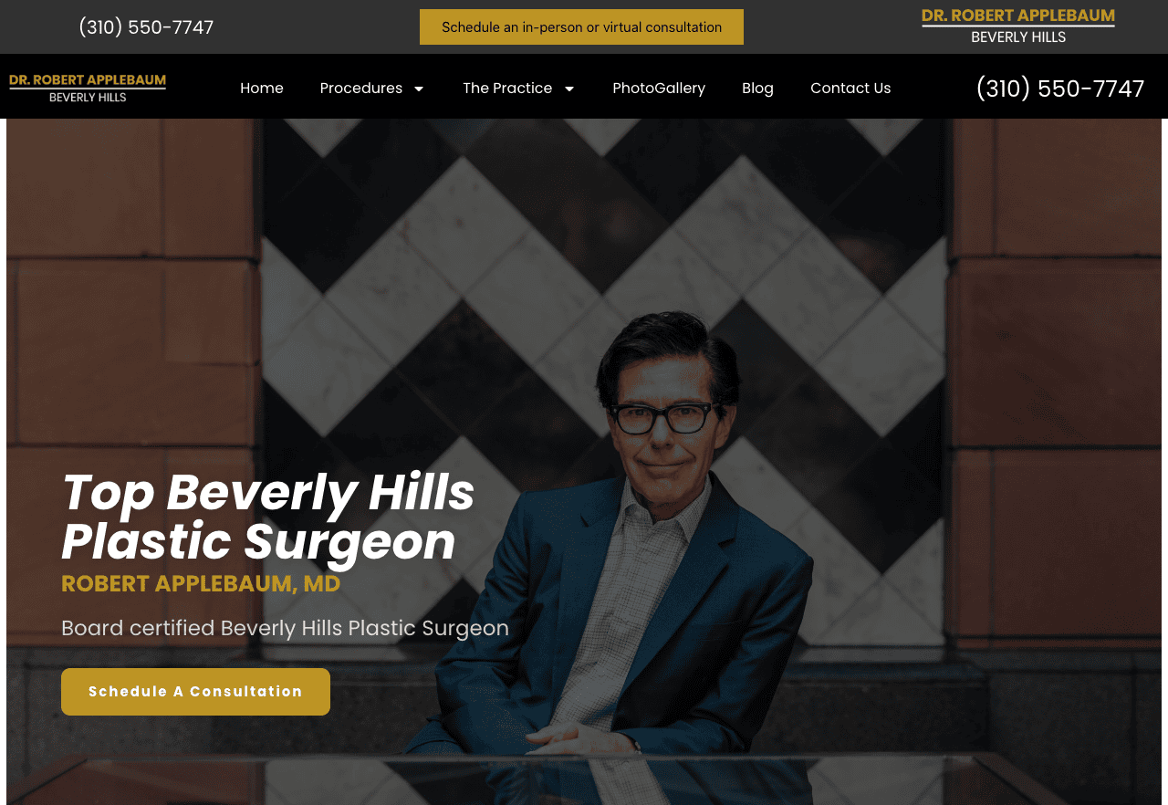Click the gold in-person or virtual consultation button
The height and width of the screenshot is (805, 1168).
[581, 27]
